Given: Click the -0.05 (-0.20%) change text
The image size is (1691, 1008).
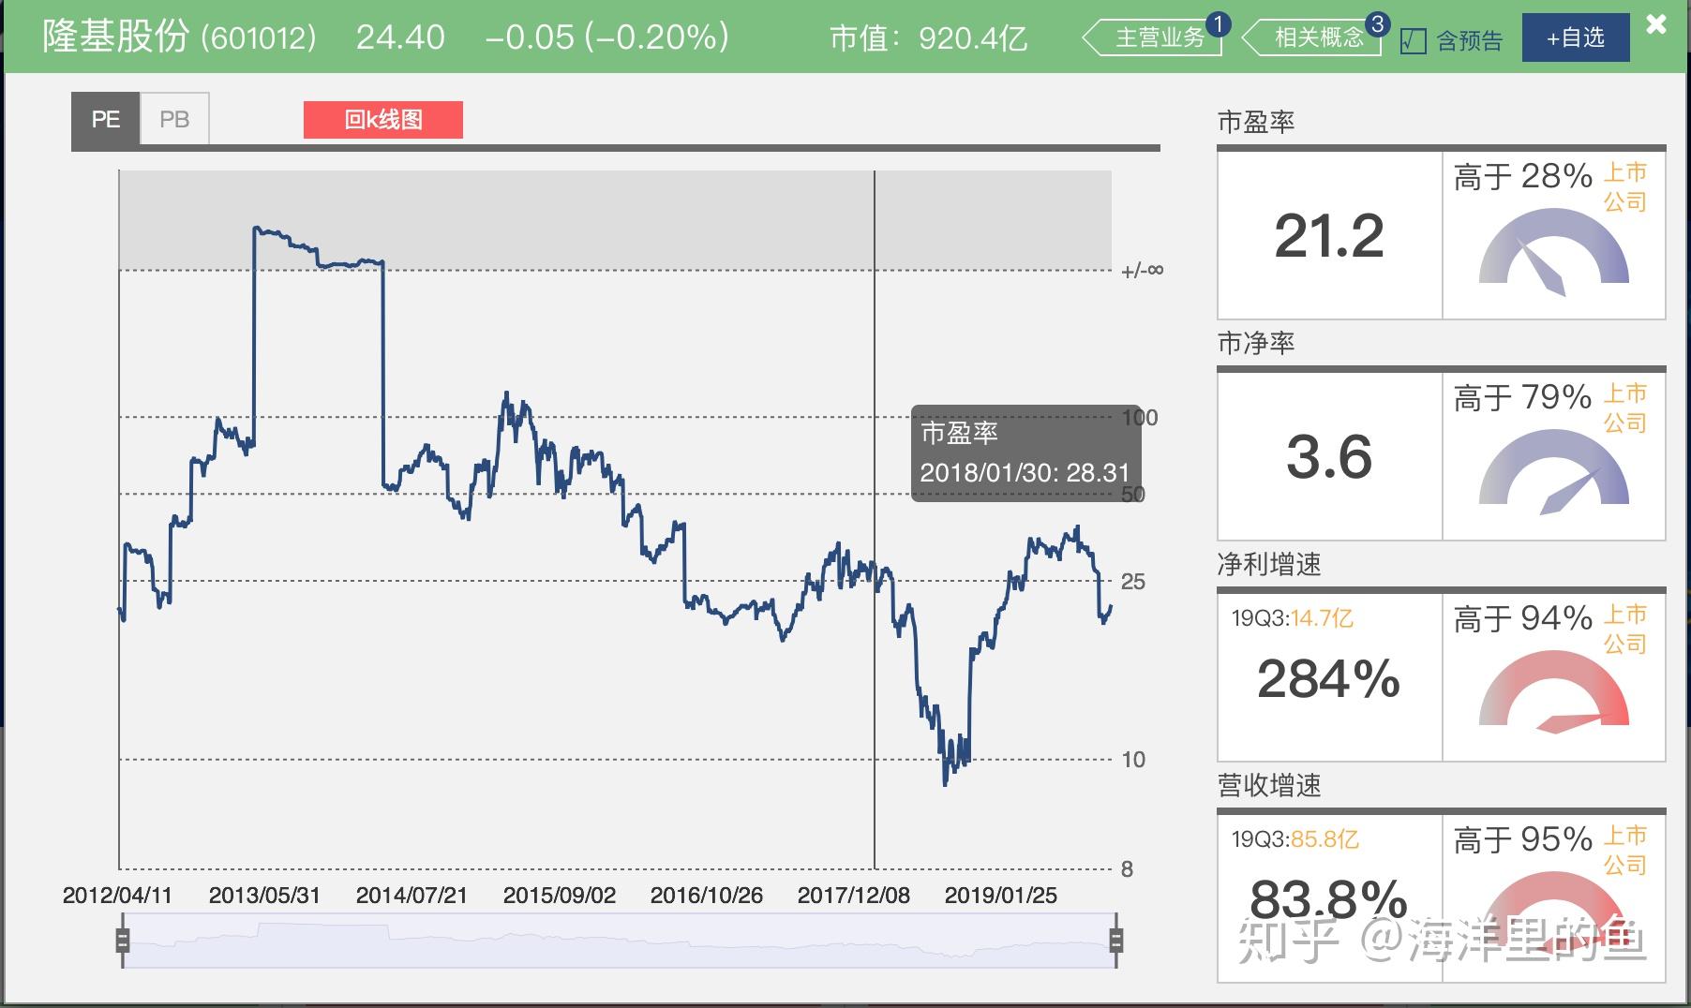Looking at the screenshot, I should coord(607,37).
